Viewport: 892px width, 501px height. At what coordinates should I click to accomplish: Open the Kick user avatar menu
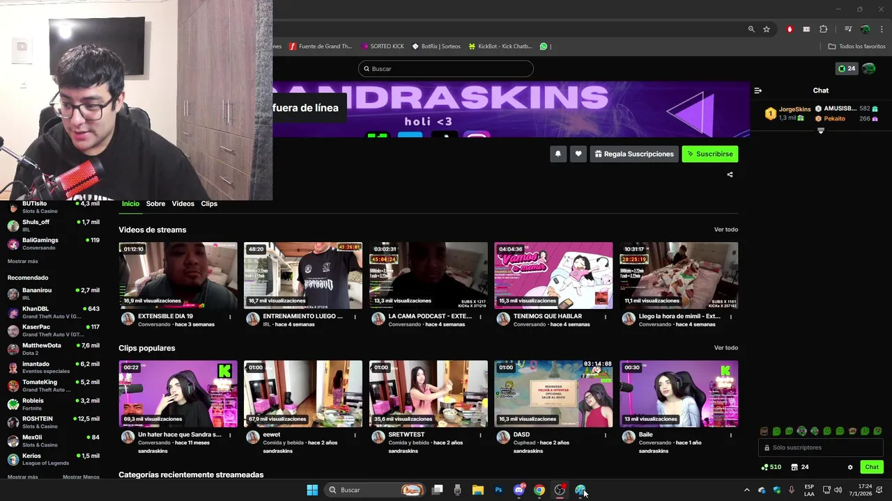868,69
